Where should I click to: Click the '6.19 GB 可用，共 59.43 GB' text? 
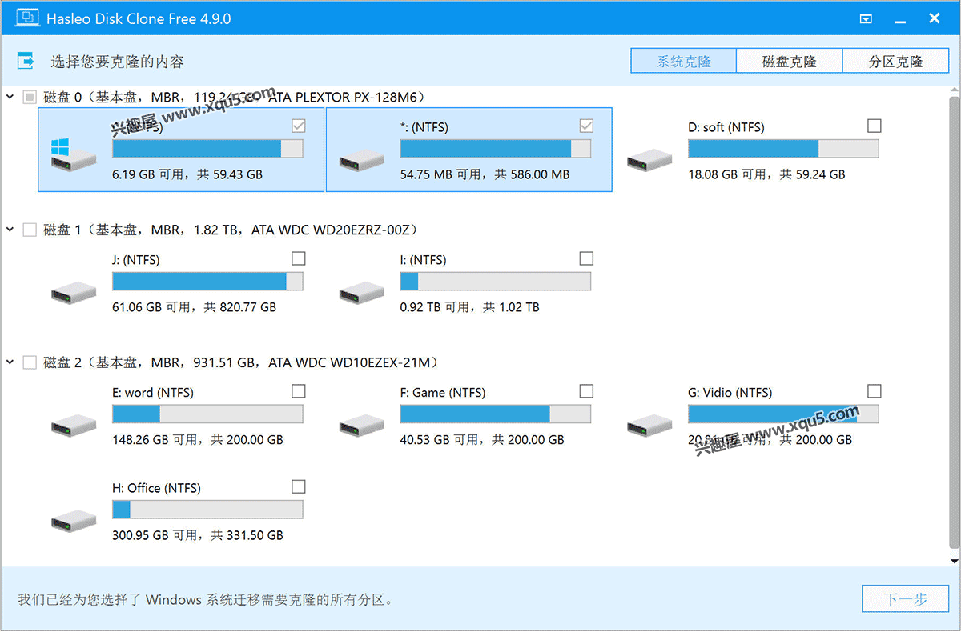point(187,174)
